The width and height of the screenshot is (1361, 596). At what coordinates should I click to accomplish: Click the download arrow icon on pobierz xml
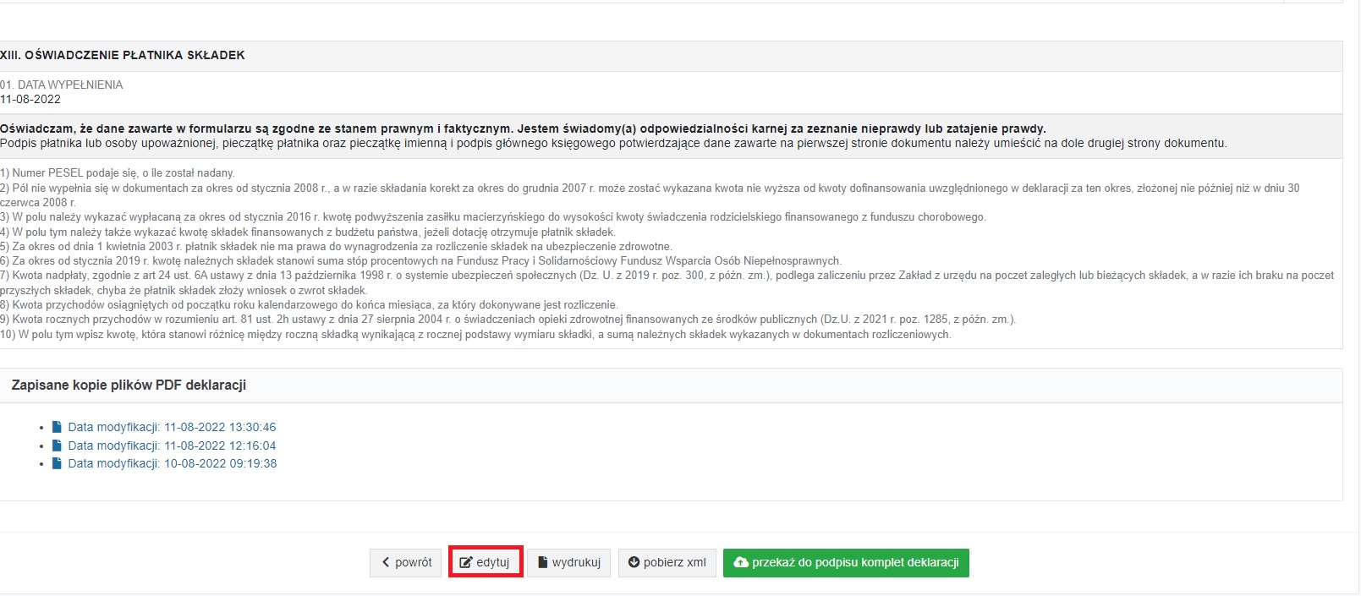pos(634,562)
